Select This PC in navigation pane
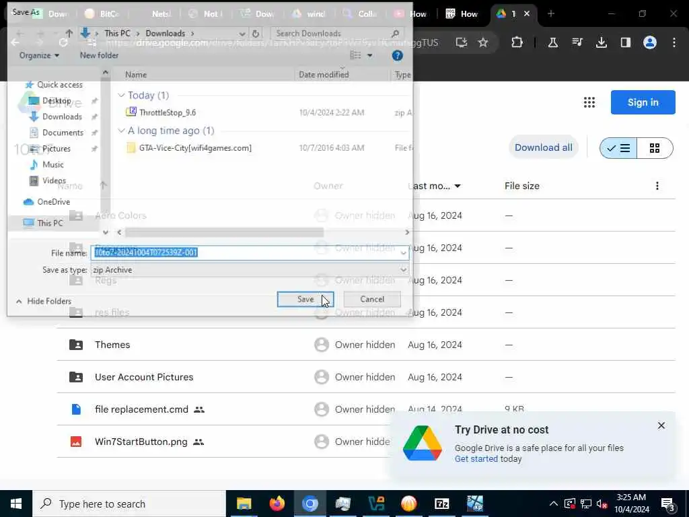Screen dimensions: 689x517 [x=50, y=223]
